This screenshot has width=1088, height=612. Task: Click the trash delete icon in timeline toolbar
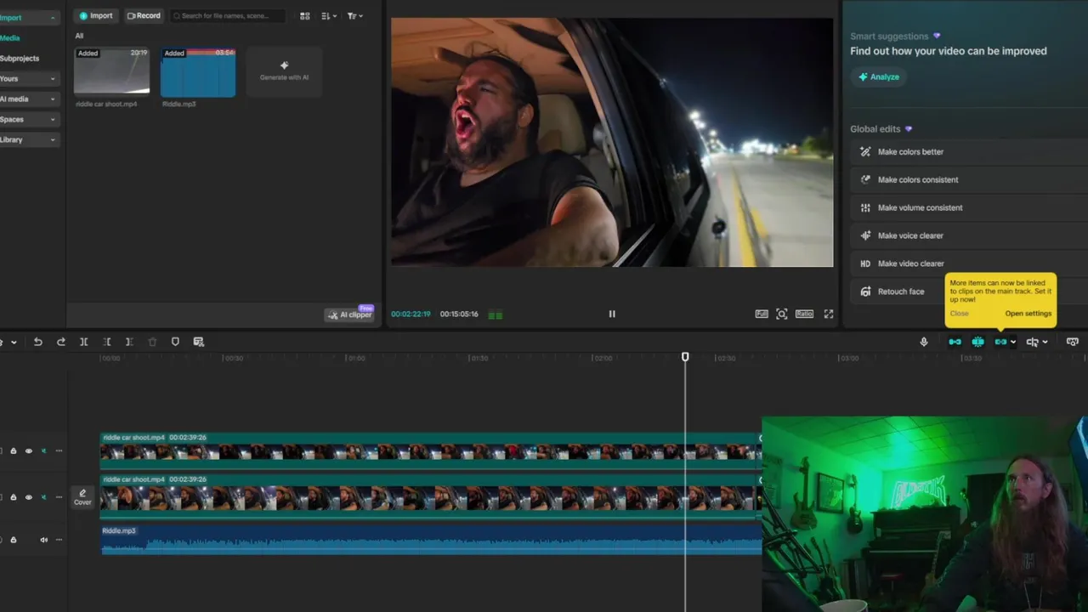[152, 342]
